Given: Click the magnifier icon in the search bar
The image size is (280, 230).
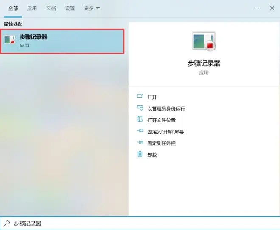Looking at the screenshot, I should pyautogui.click(x=7, y=223).
